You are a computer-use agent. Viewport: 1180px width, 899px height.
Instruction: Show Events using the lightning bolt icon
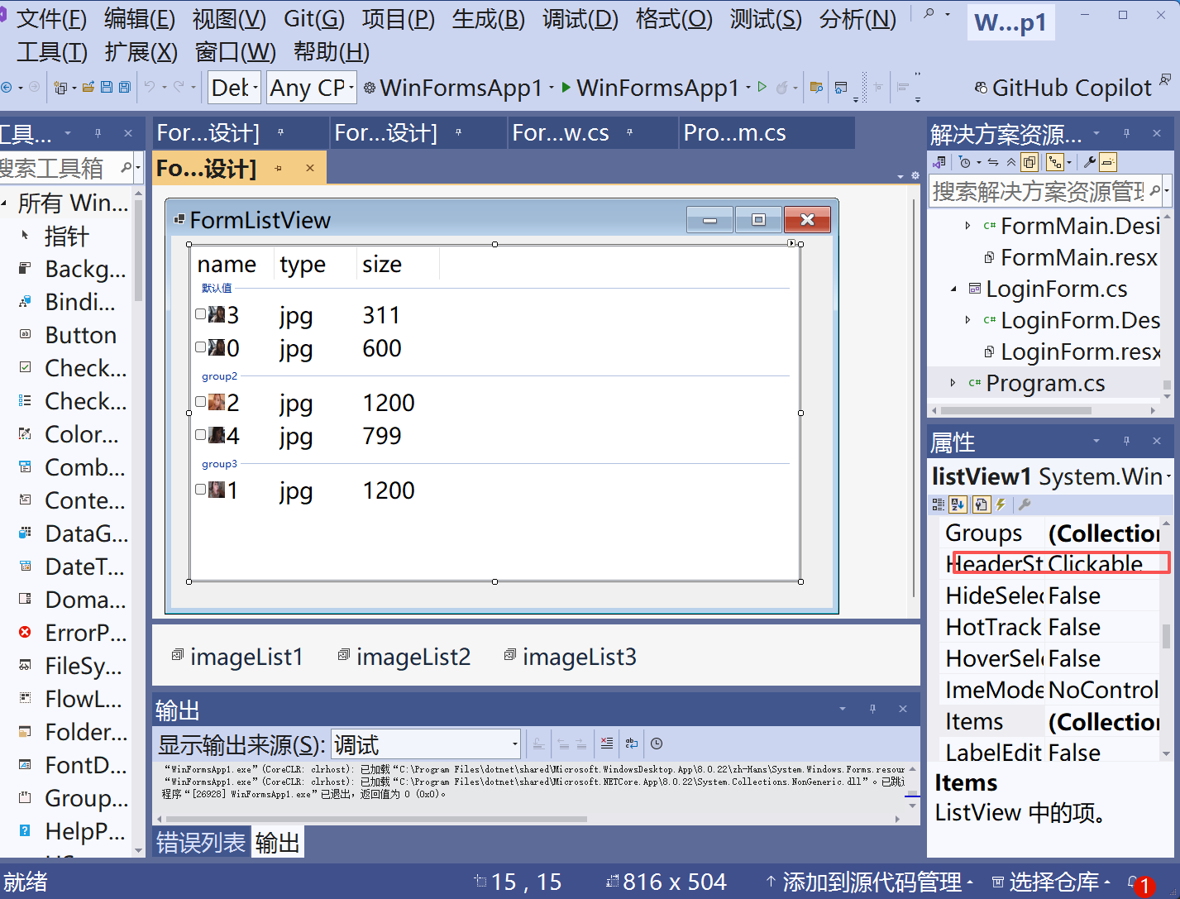click(1001, 504)
